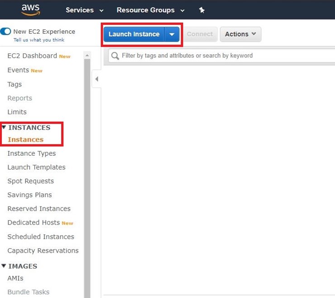This screenshot has width=335, height=298.
Task: Click the sidebar scrollbar up arrow
Action: coord(87,55)
